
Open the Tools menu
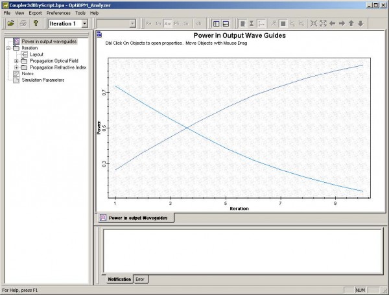click(80, 13)
